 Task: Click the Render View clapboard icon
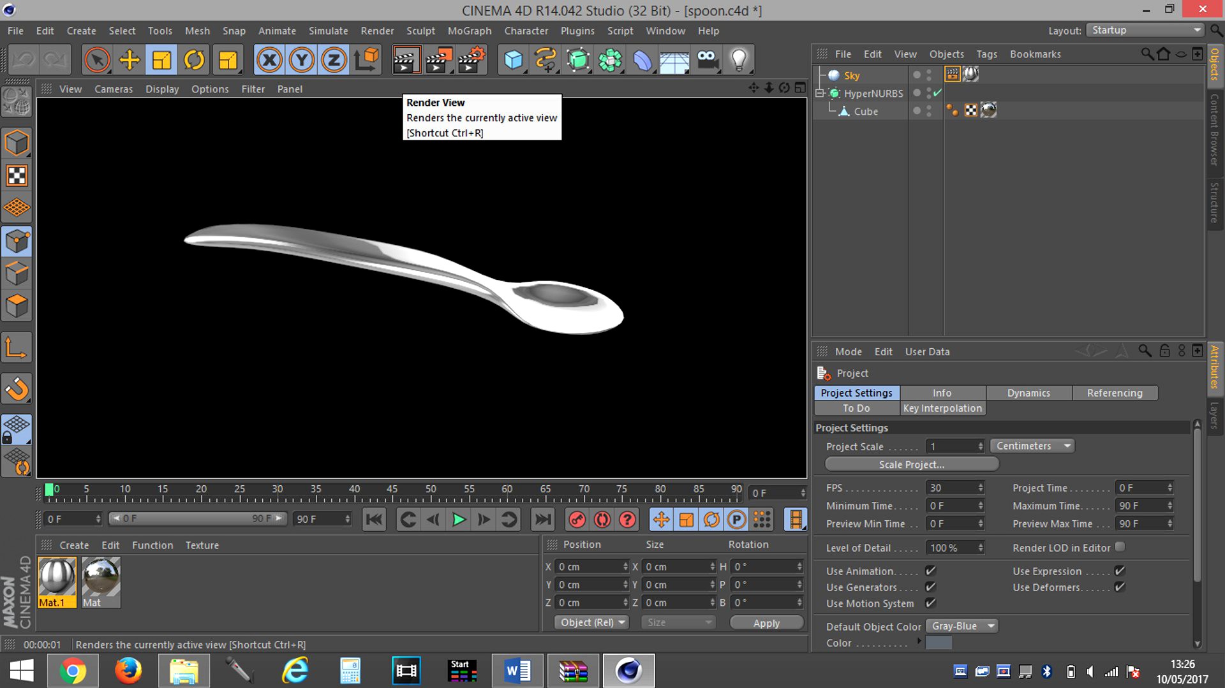click(x=406, y=60)
